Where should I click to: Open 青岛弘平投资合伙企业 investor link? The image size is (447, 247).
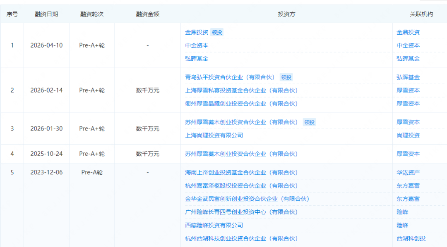pos(231,77)
